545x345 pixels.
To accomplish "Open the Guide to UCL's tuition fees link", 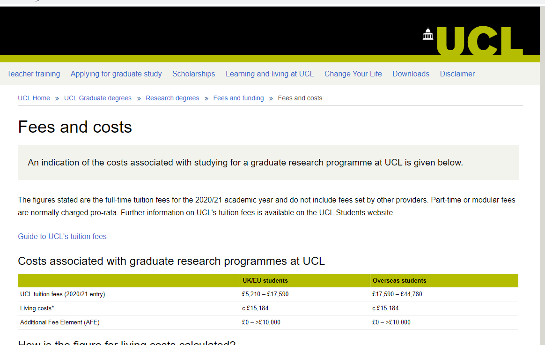I will (62, 236).
